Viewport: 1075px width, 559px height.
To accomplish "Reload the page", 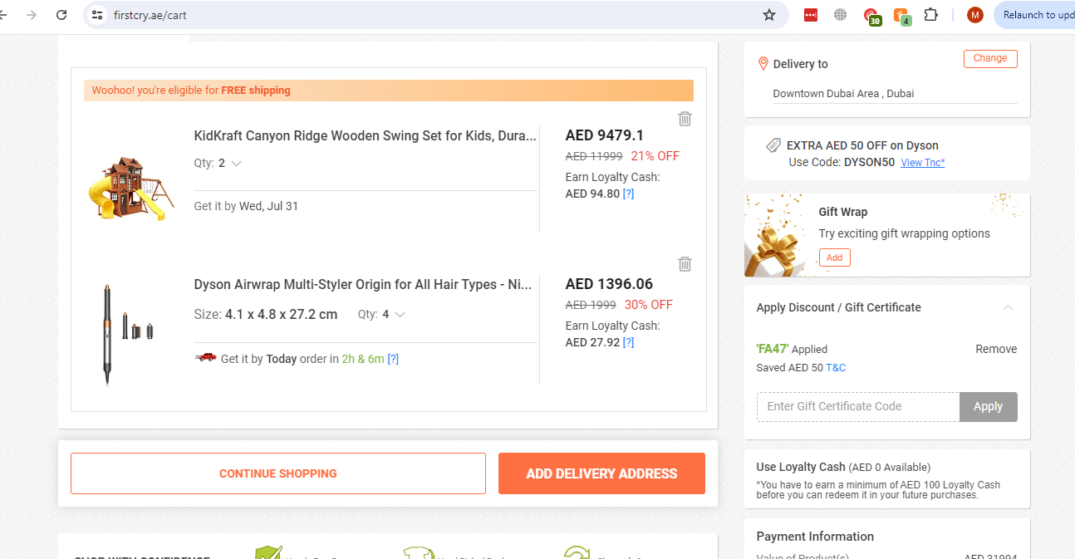I will pyautogui.click(x=61, y=15).
